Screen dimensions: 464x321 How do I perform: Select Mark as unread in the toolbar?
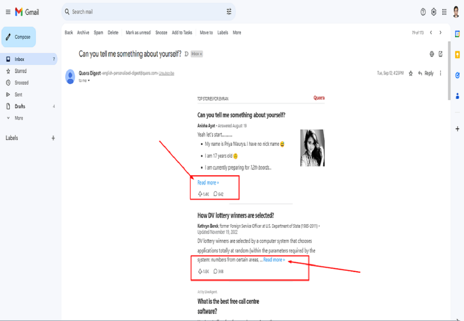(138, 32)
